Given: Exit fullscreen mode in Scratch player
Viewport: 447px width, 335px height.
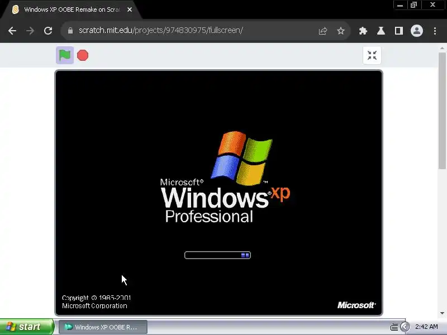Looking at the screenshot, I should tap(372, 55).
